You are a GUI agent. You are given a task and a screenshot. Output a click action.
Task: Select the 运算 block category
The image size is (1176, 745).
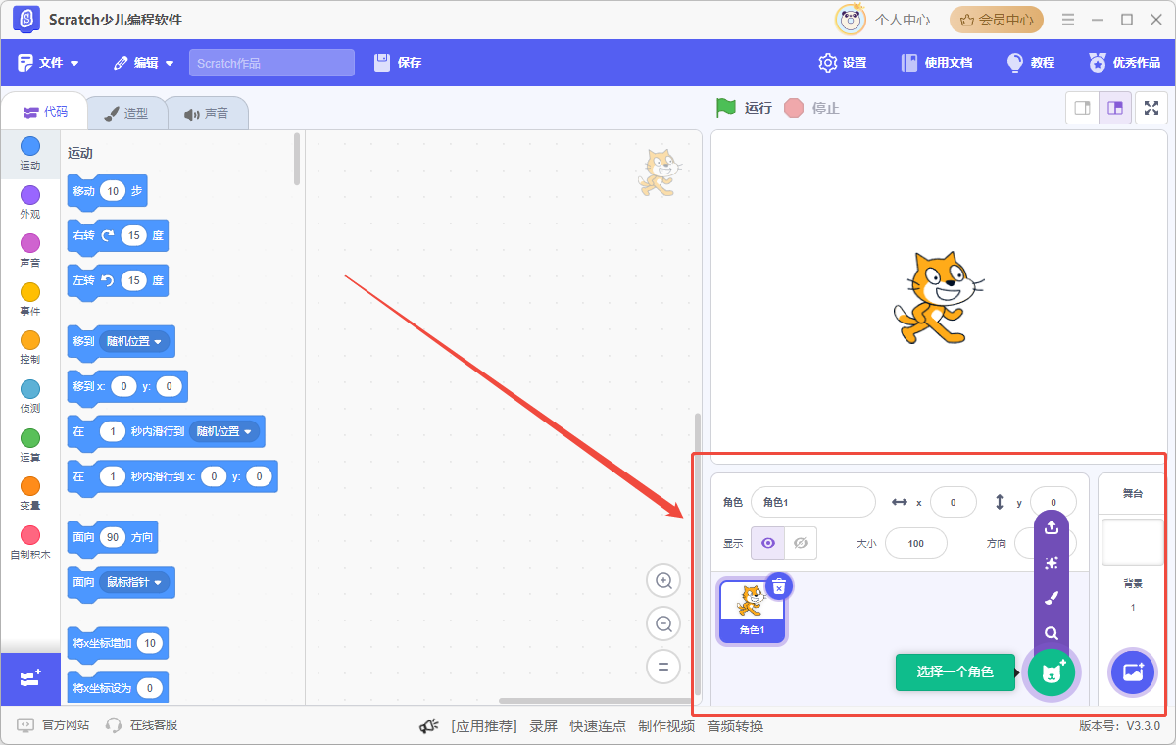30,444
